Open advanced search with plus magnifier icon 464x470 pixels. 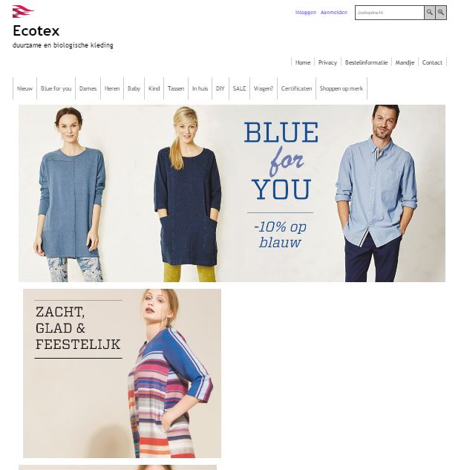coord(441,13)
